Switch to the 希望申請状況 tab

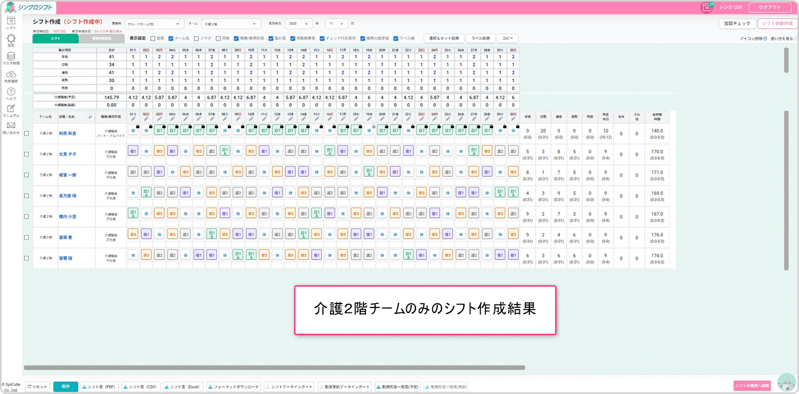tap(102, 39)
